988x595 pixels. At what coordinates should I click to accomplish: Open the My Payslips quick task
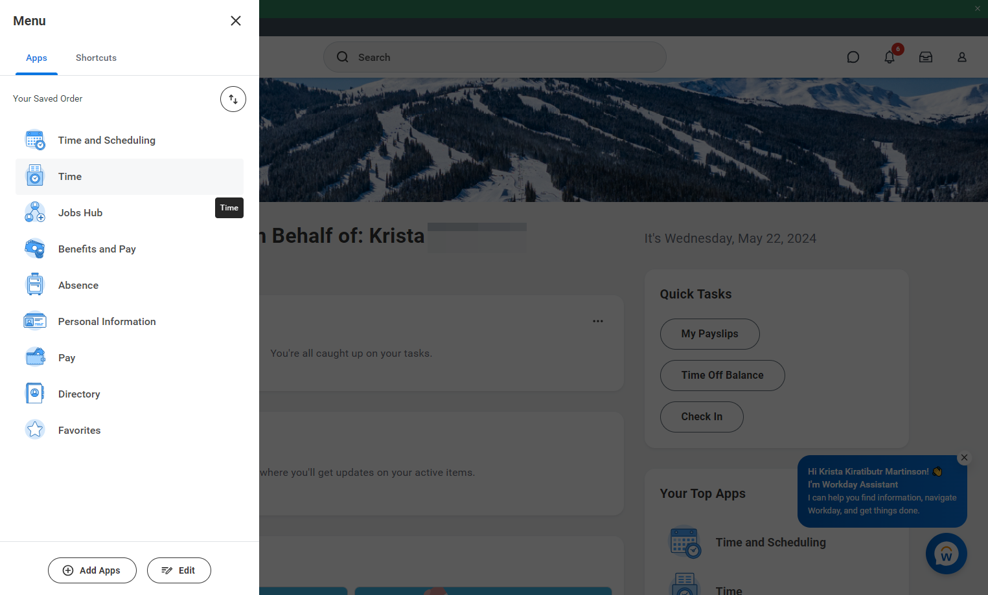point(709,334)
